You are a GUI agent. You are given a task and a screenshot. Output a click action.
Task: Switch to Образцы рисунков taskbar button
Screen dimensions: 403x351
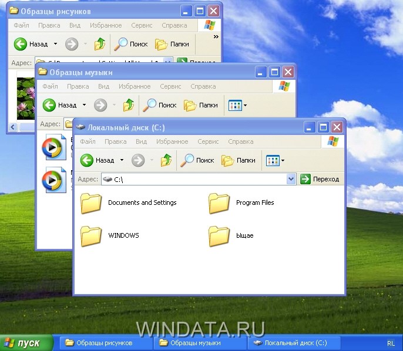tap(106, 343)
